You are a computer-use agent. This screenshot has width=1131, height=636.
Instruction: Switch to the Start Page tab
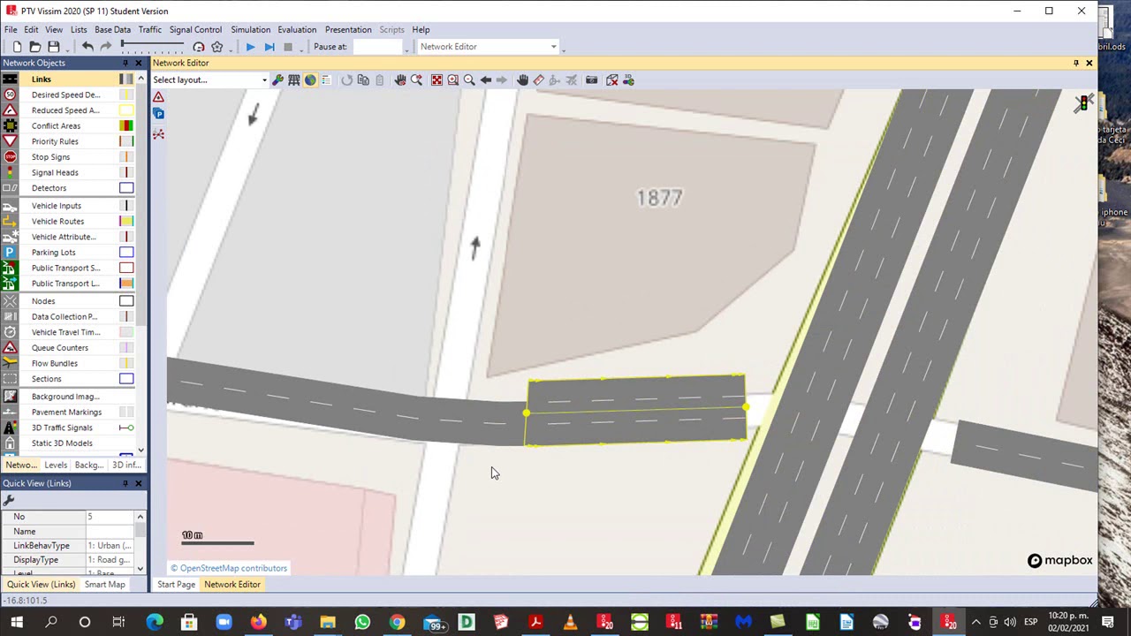[176, 585]
